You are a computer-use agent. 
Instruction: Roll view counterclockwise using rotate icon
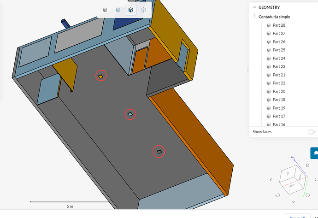pos(277,195)
